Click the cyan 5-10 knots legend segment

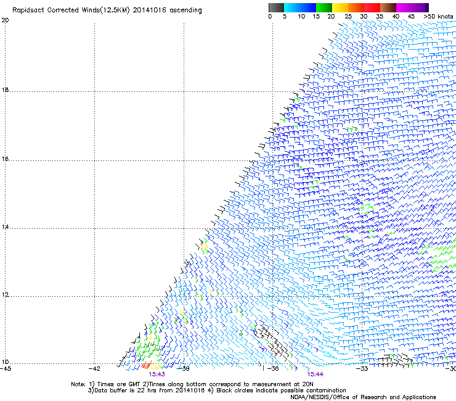point(291,7)
